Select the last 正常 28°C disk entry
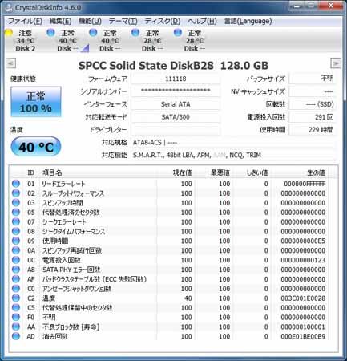The height and width of the screenshot is (361, 347). (x=194, y=41)
